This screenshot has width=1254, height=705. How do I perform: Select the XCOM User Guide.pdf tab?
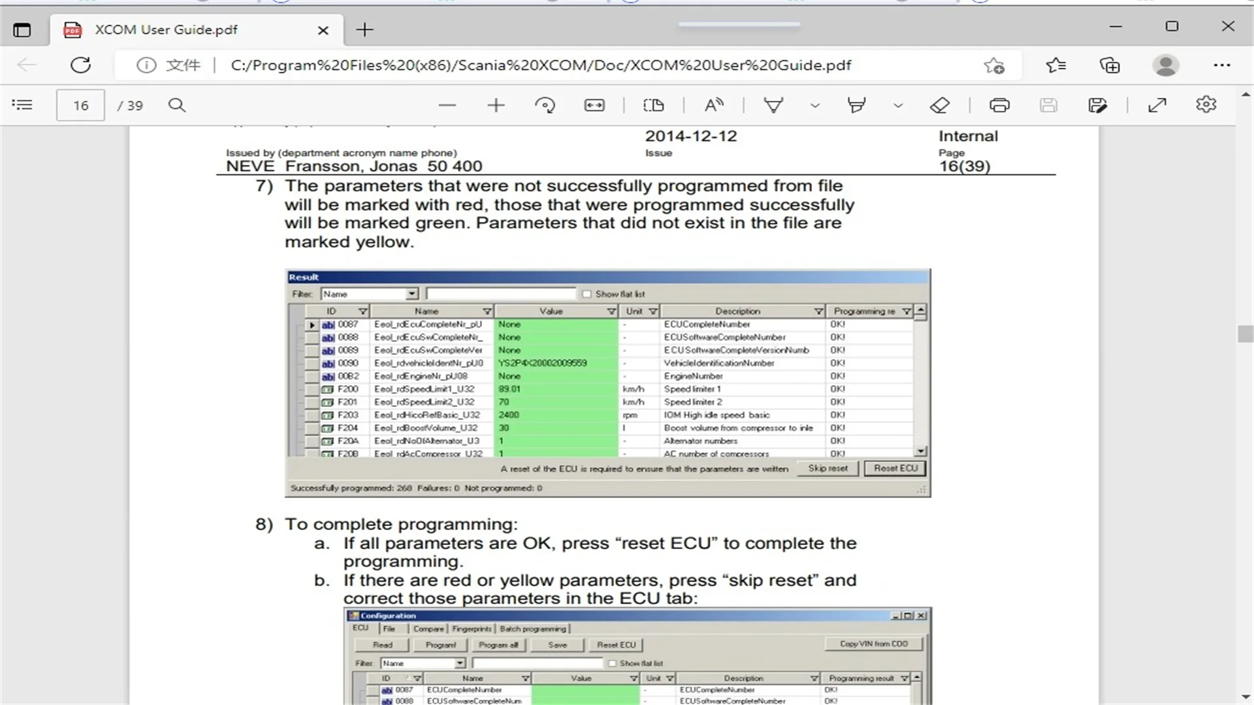point(167,30)
